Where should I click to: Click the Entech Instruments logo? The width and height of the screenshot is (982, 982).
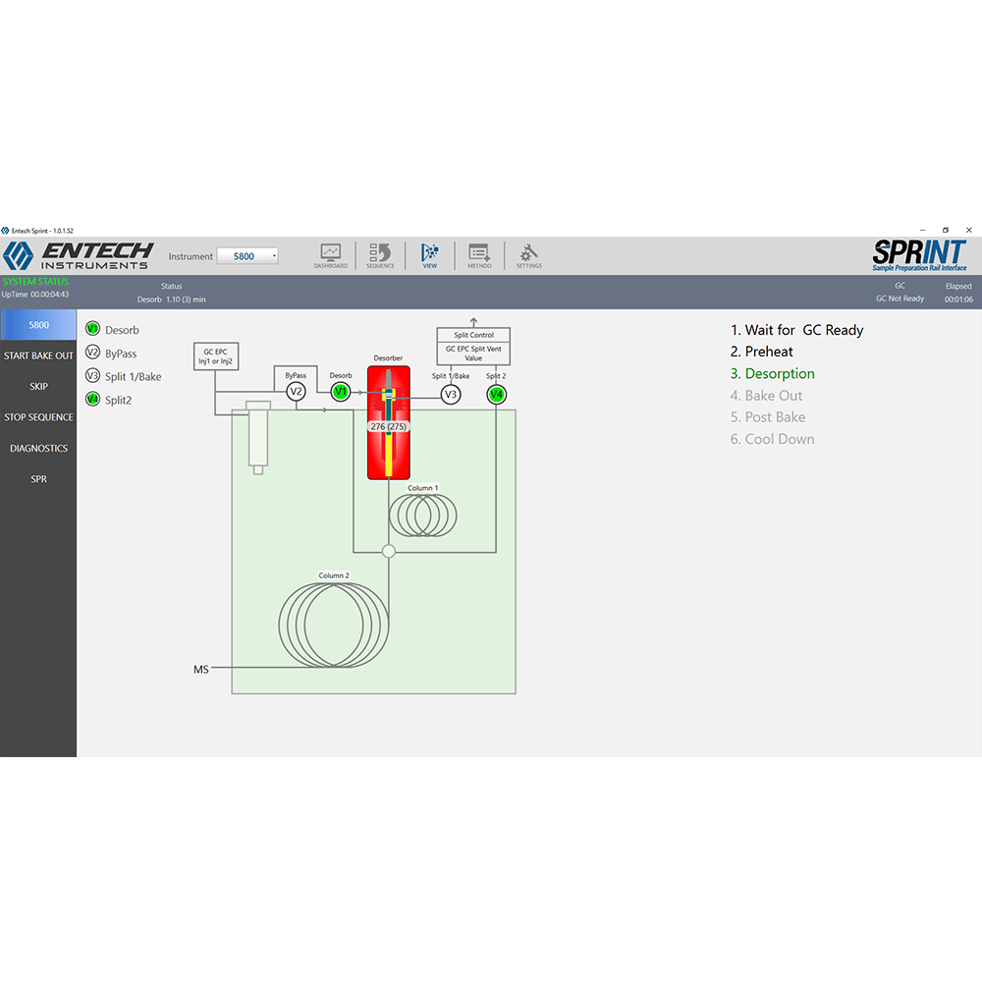coord(79,255)
